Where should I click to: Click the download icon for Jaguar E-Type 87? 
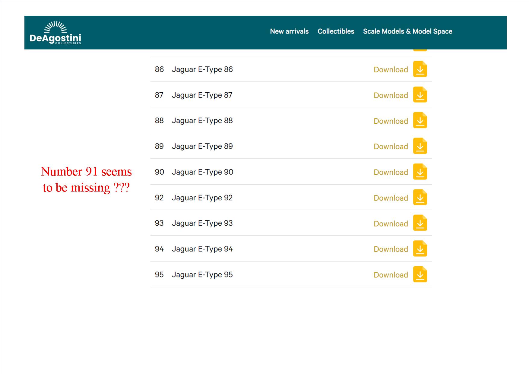click(x=420, y=95)
